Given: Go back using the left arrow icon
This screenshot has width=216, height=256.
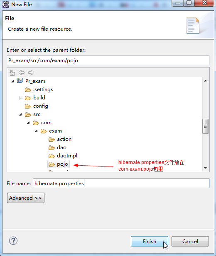Looking at the screenshot, I should tap(22, 72).
